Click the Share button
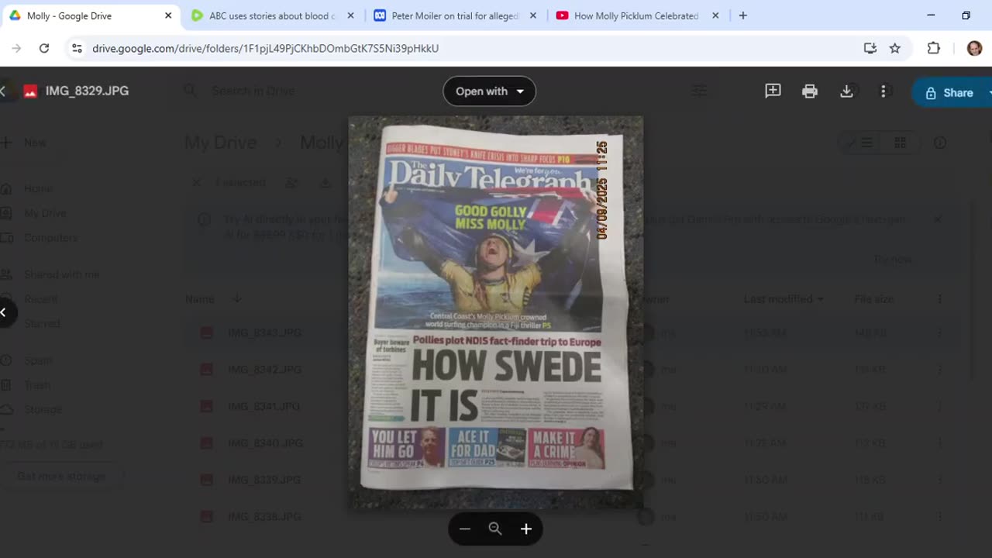 coord(951,92)
